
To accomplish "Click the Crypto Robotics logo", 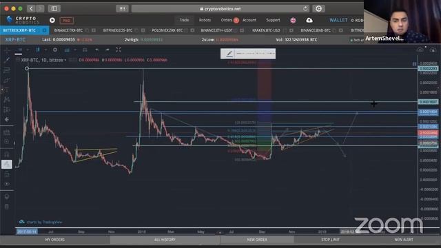I will (23, 20).
